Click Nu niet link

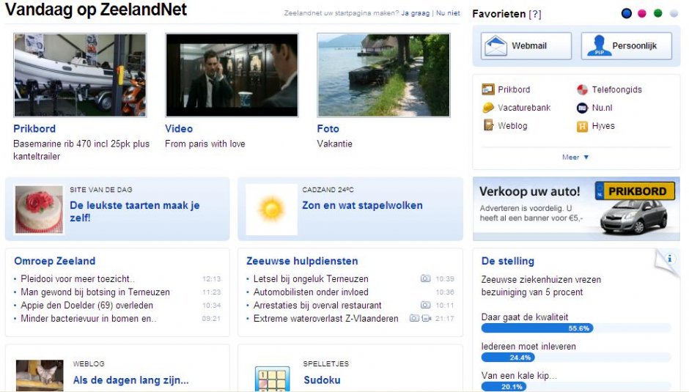coord(448,13)
